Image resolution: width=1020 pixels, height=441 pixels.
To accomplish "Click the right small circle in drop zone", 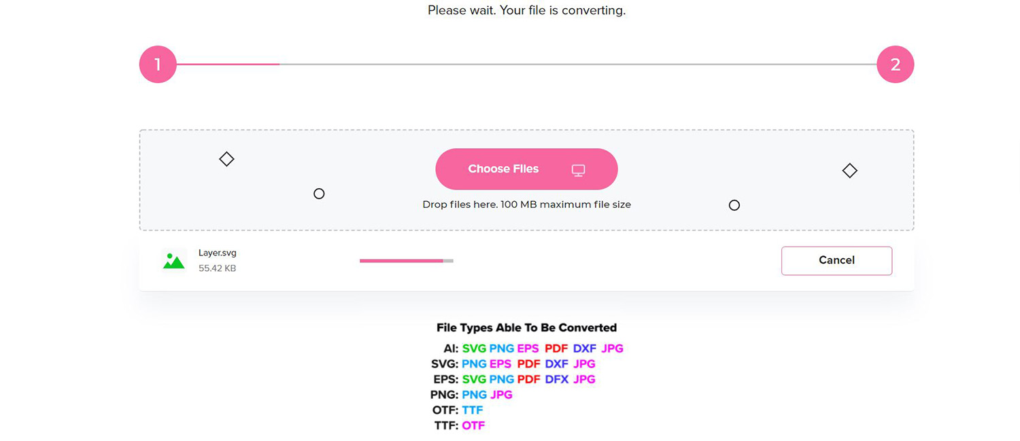I will pos(734,205).
